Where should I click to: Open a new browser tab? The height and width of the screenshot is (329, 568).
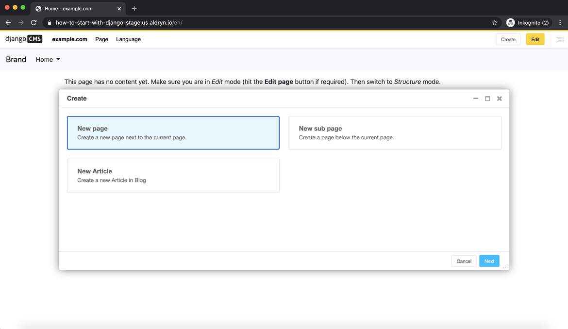[x=134, y=8]
